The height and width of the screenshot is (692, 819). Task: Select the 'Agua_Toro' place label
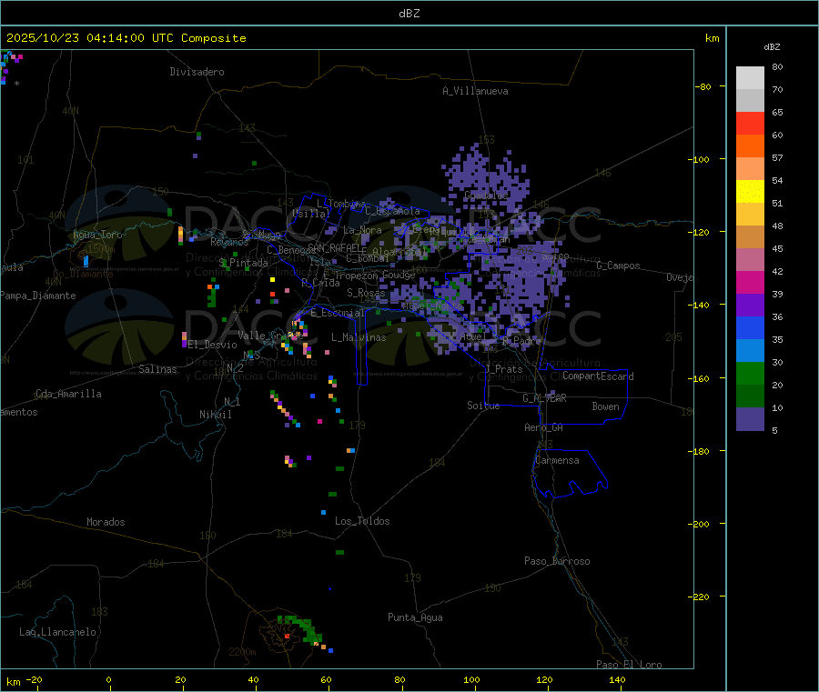(97, 235)
